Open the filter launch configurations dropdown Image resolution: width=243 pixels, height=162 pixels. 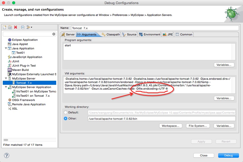[29, 27]
